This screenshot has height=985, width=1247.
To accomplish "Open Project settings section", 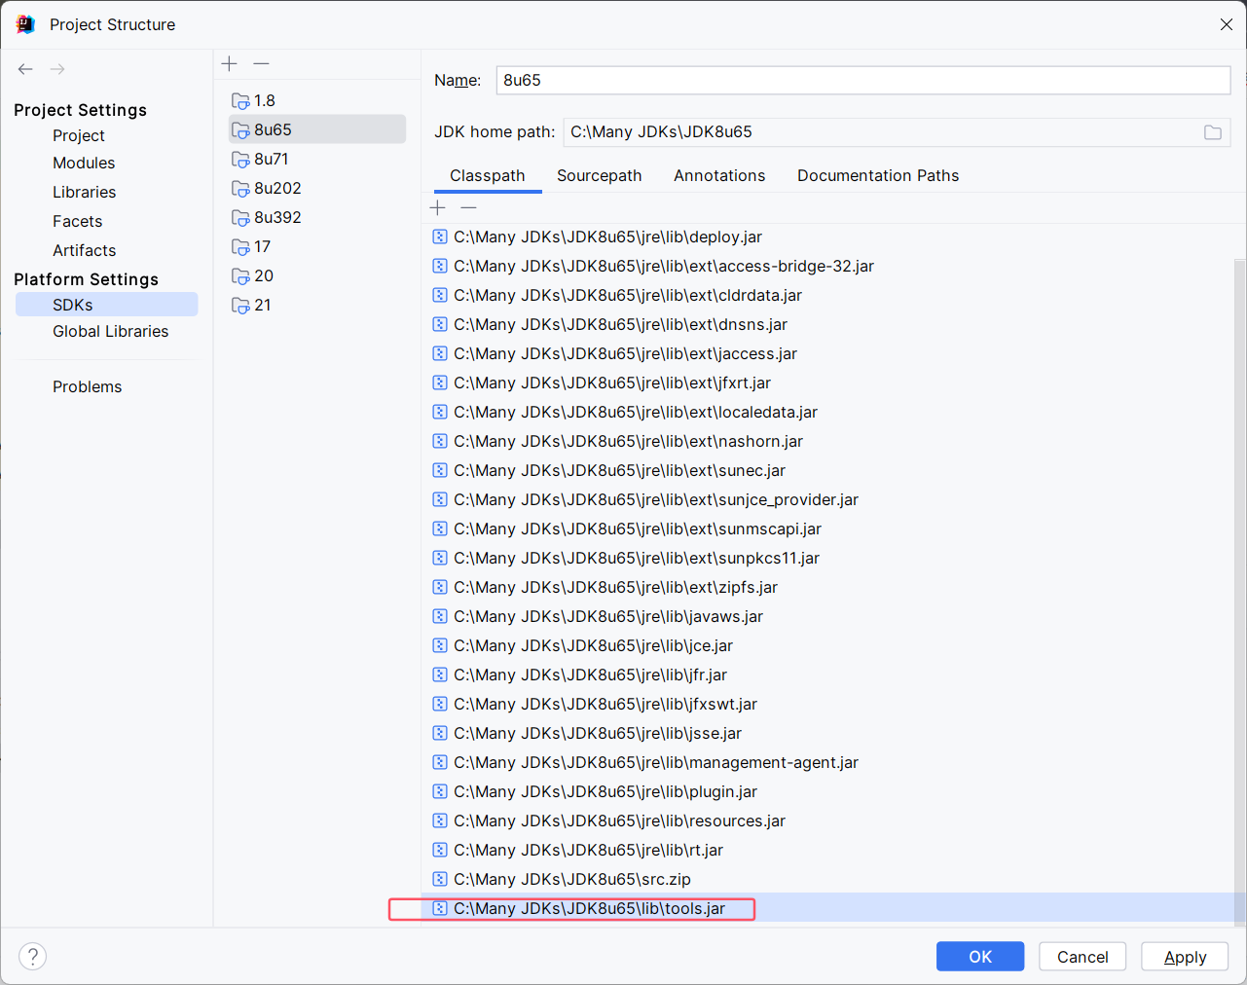I will (x=79, y=135).
